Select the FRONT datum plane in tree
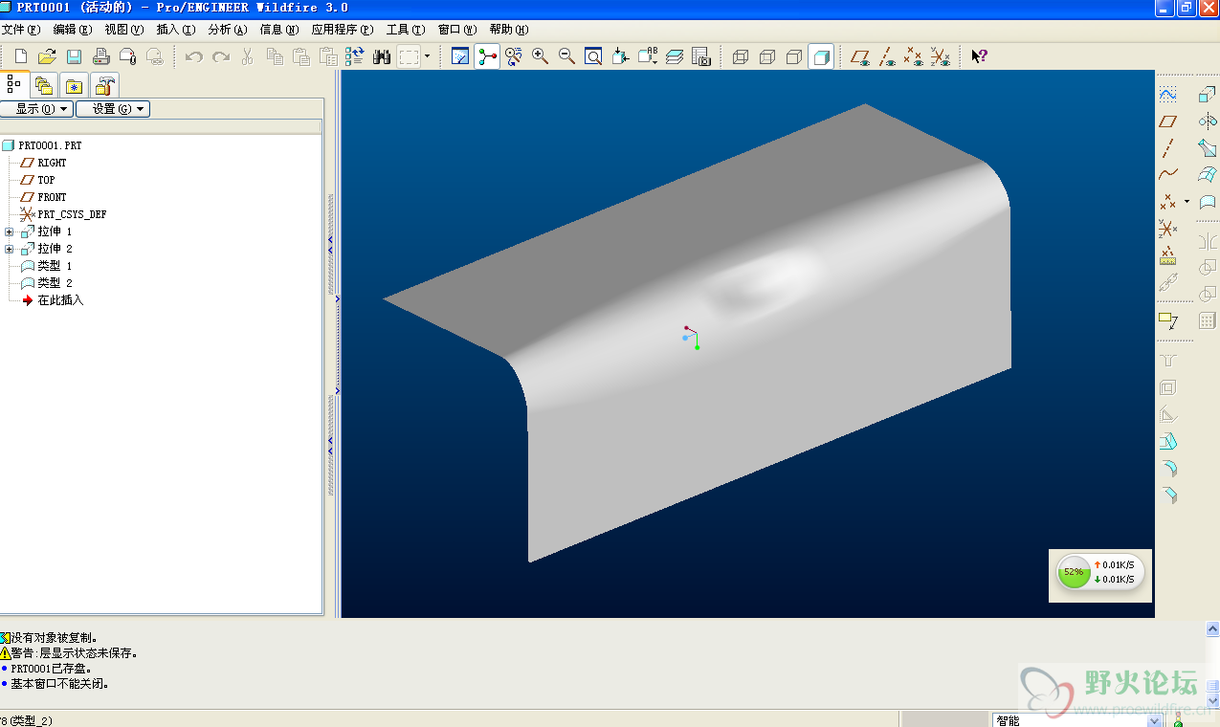The height and width of the screenshot is (727, 1220). click(x=52, y=197)
